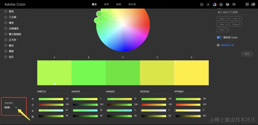This screenshot has width=258, height=125.
Task: Click the #D7E605 hex code field
Action: [x=156, y=92]
